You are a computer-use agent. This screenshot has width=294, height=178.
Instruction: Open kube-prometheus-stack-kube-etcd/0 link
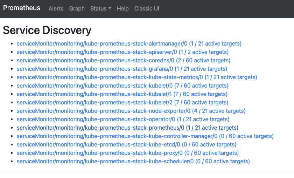tap(127, 145)
